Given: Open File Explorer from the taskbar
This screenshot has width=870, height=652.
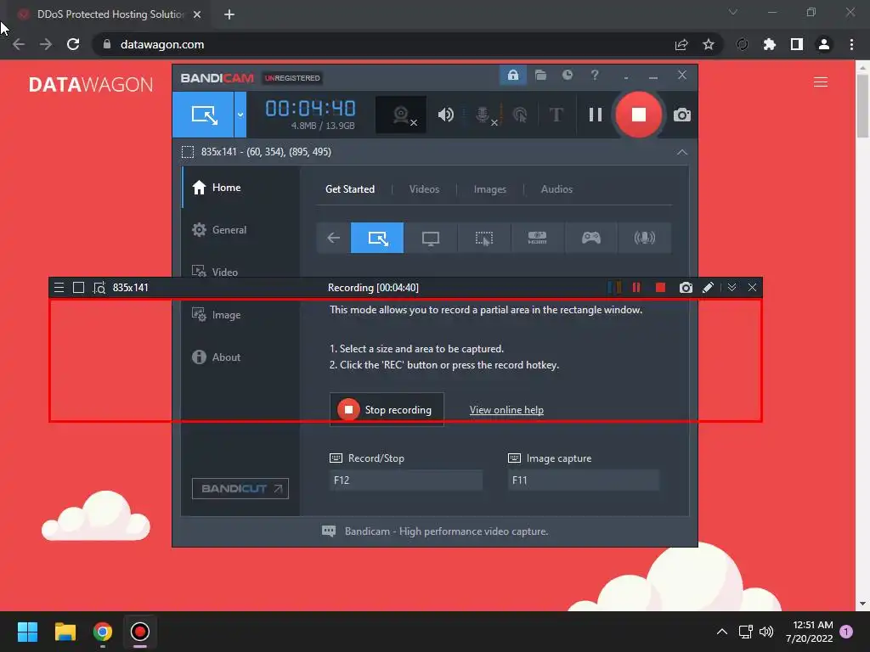Looking at the screenshot, I should (x=65, y=632).
